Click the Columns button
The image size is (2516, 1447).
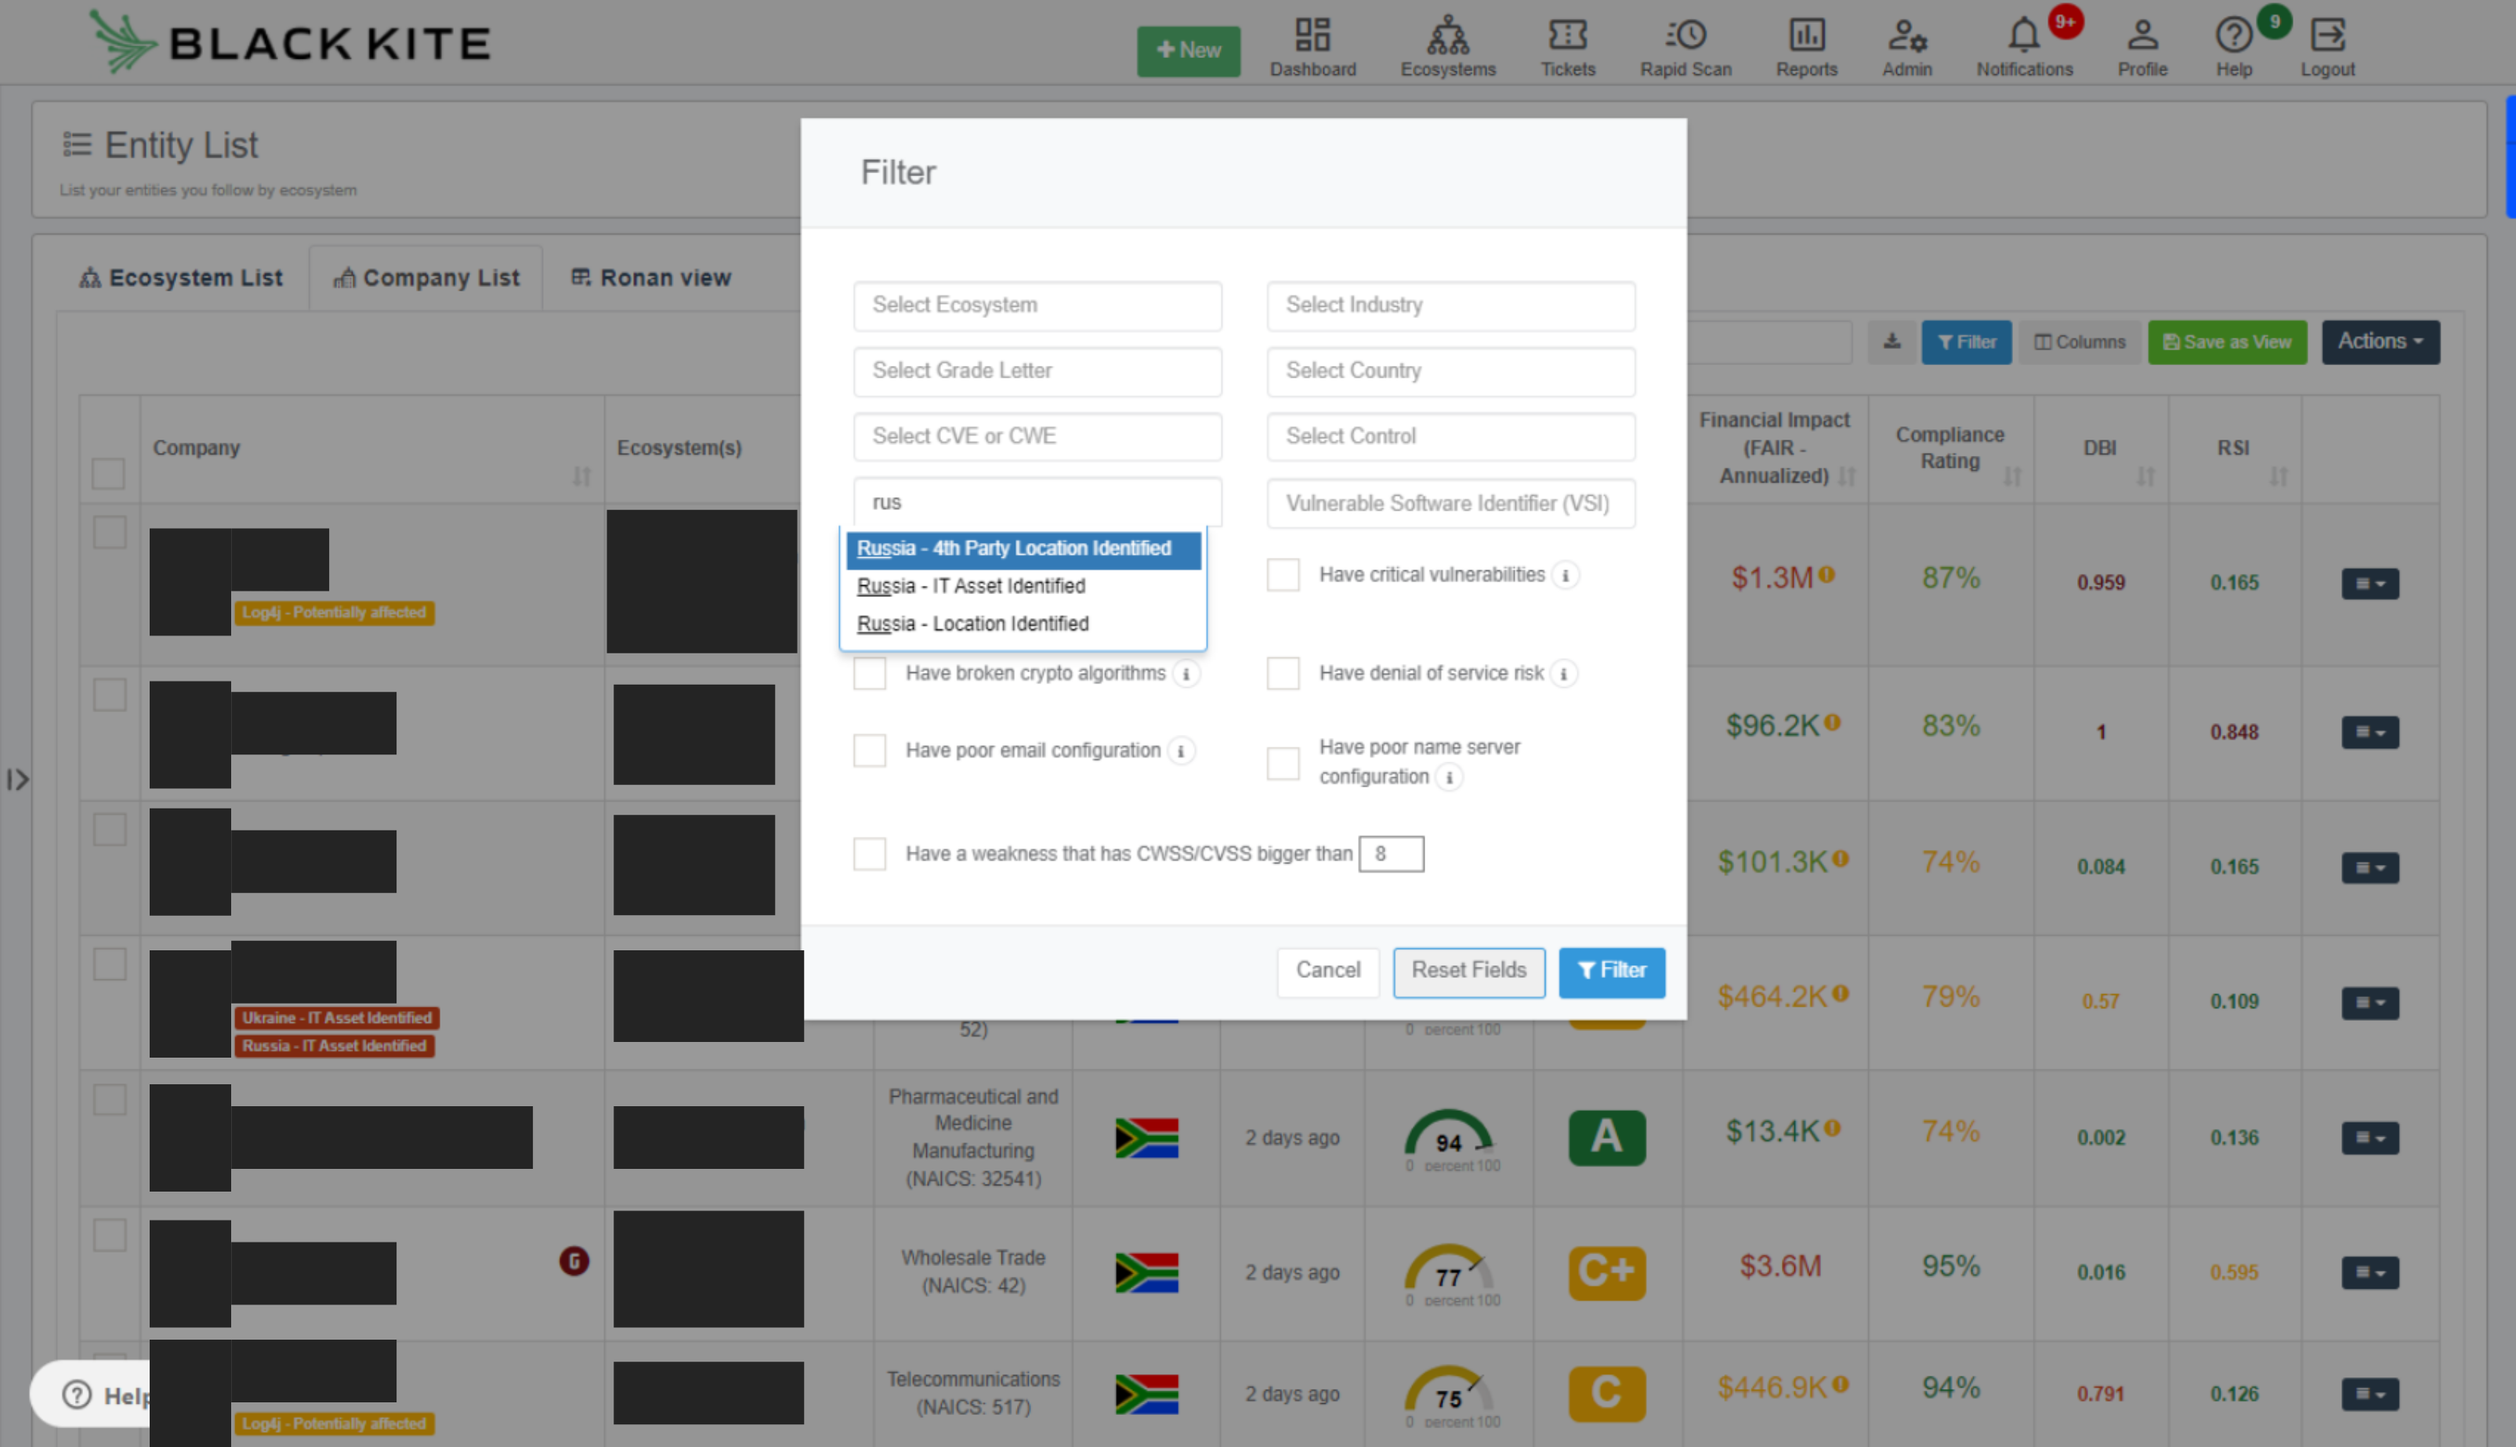coord(2080,342)
